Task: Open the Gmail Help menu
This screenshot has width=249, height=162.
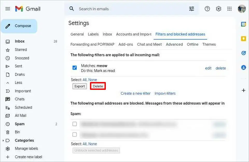Action: (x=207, y=9)
